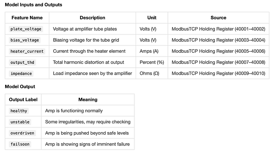Click the unstable output label
This screenshot has height=155, width=276.
click(20, 122)
